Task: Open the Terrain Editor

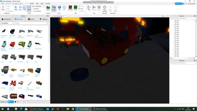Action: [48, 8]
